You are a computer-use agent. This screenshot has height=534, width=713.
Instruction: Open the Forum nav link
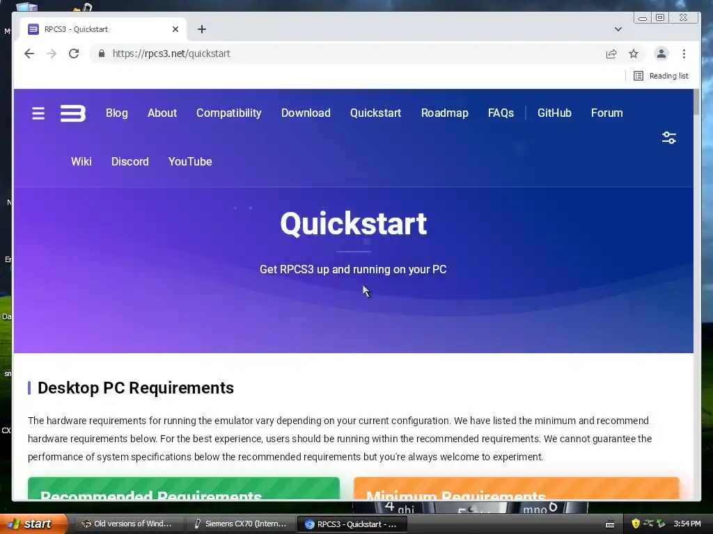coord(607,113)
